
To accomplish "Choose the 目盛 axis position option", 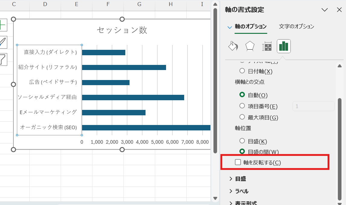I will 242,141.
